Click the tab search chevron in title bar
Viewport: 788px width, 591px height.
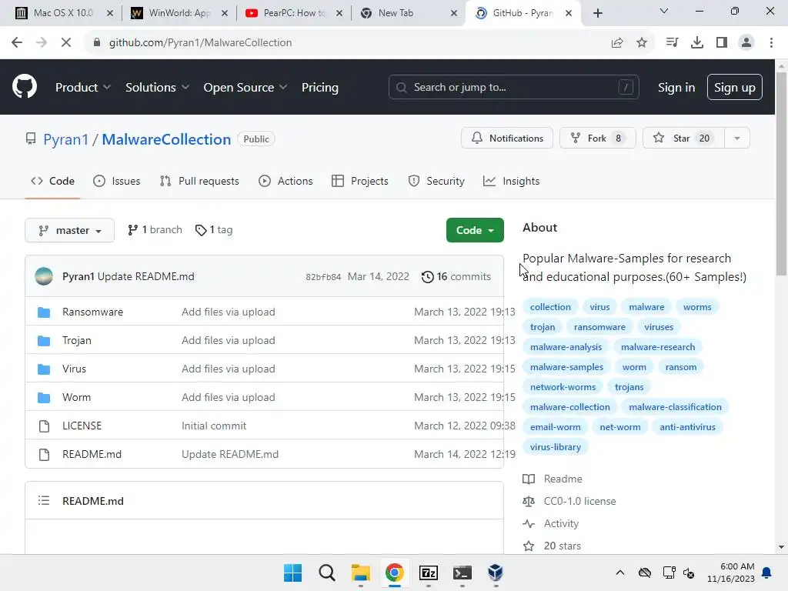tap(664, 11)
